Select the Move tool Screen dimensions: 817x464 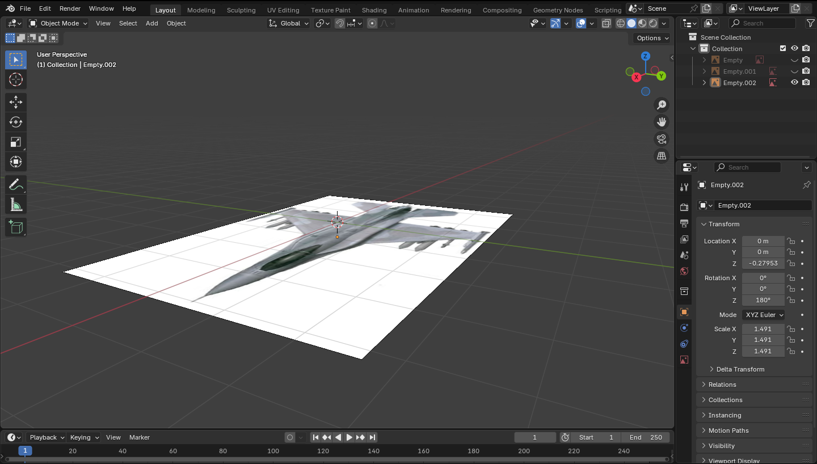(x=16, y=102)
